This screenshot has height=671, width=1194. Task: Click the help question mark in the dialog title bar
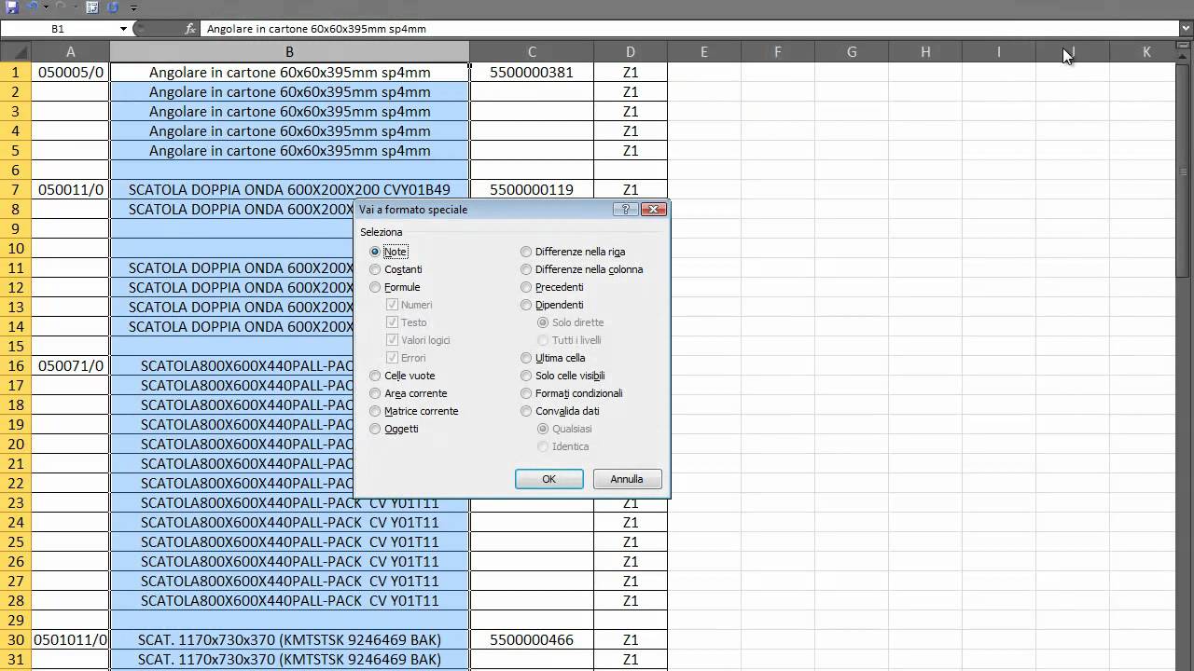point(626,210)
